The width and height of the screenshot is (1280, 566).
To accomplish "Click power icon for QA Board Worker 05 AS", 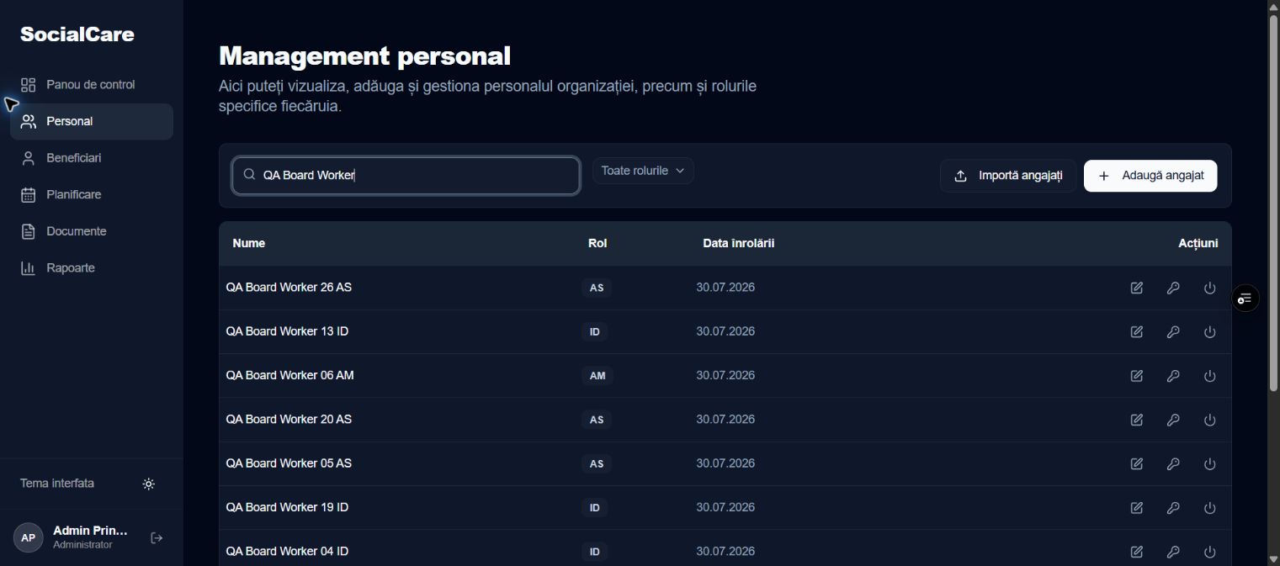I will [x=1210, y=463].
